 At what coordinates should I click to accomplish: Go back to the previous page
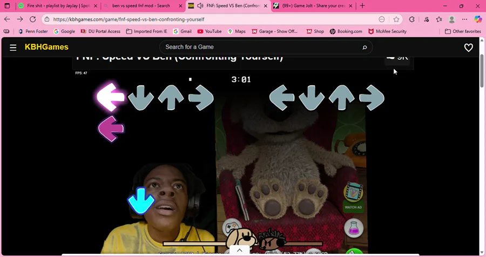(7, 19)
